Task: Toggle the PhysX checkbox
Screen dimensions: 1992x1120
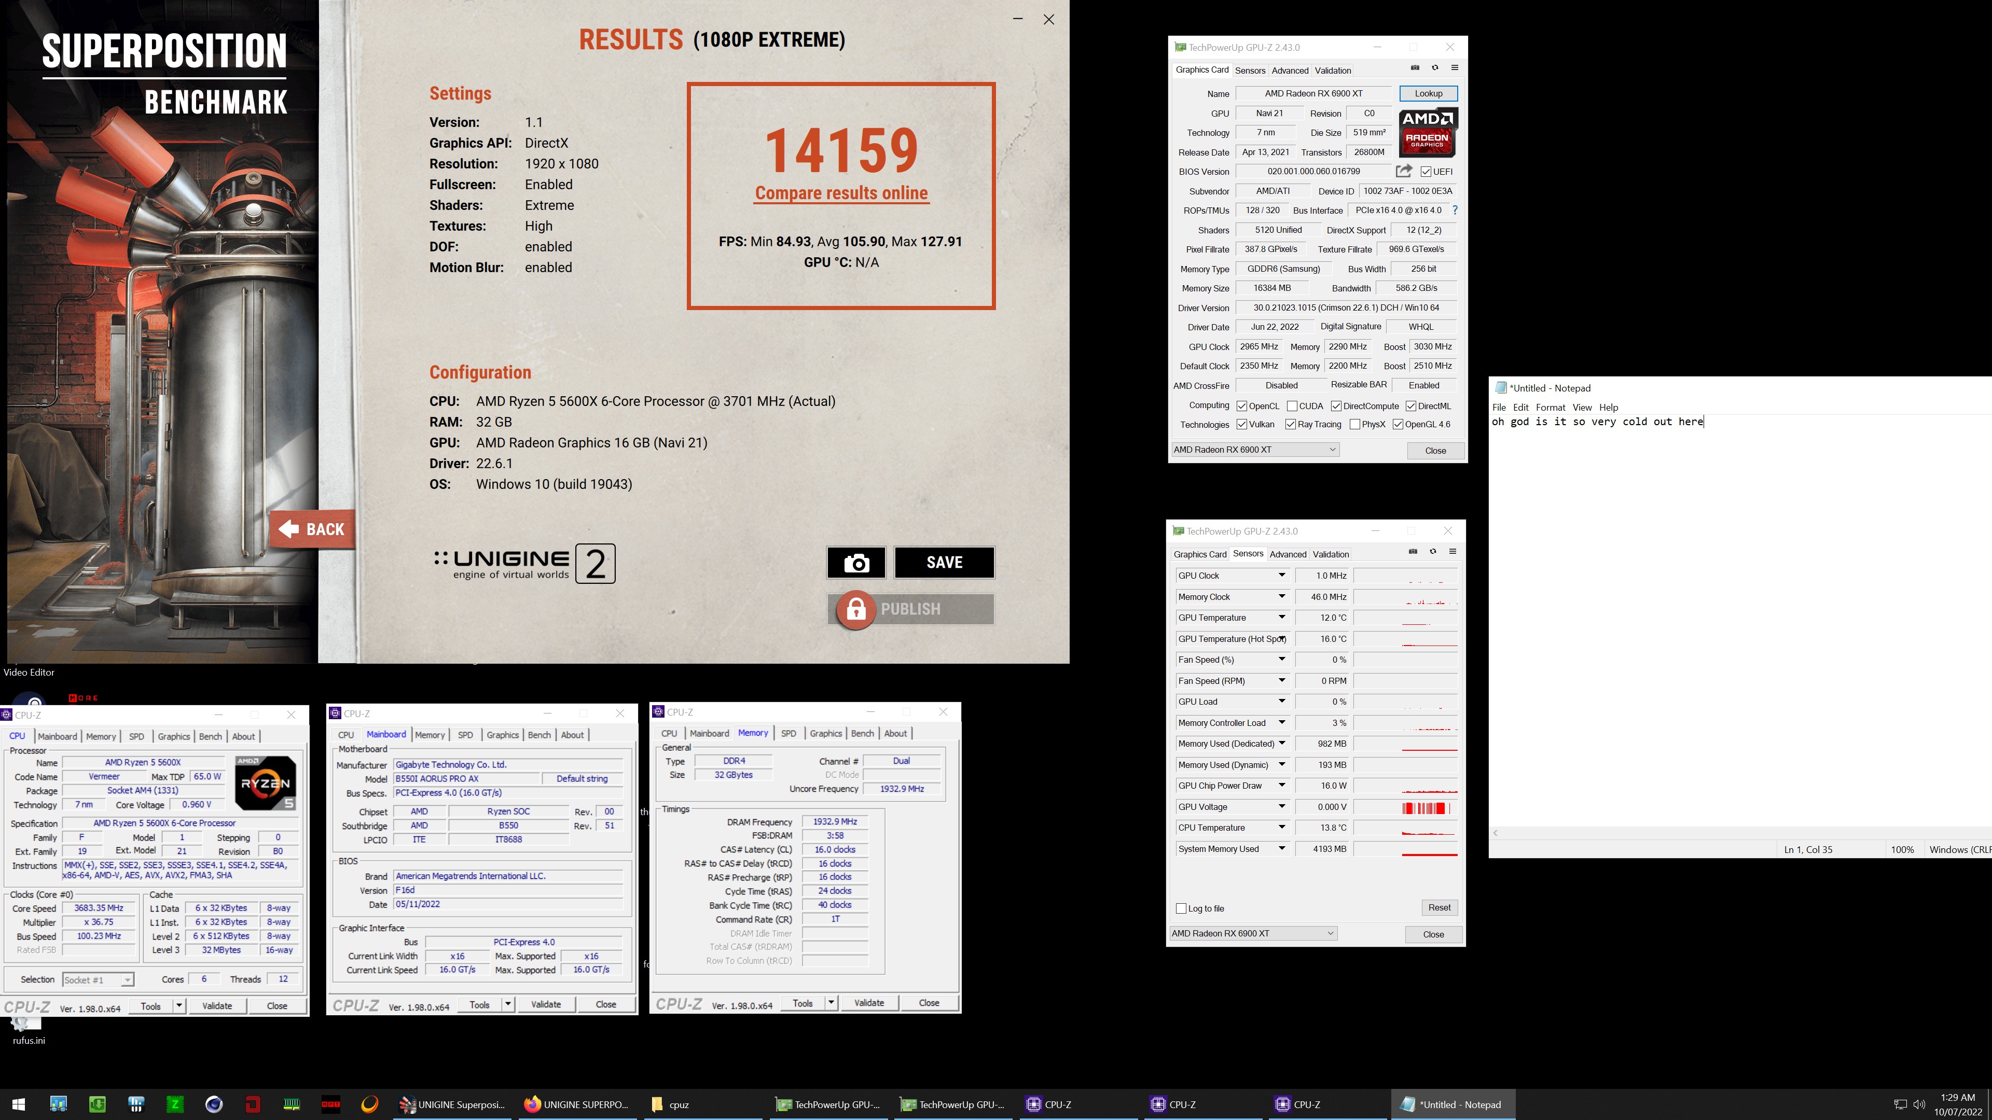Action: coord(1354,424)
